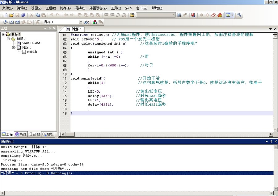Open Target Options magic wand icon

coord(86,22)
